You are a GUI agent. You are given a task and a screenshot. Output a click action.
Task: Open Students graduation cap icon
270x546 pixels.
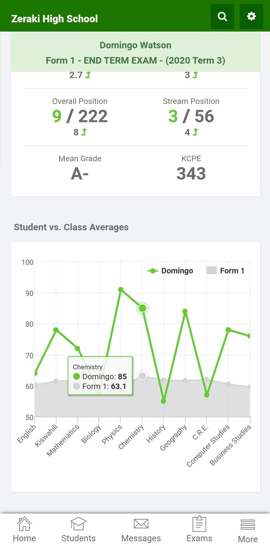[x=78, y=523]
